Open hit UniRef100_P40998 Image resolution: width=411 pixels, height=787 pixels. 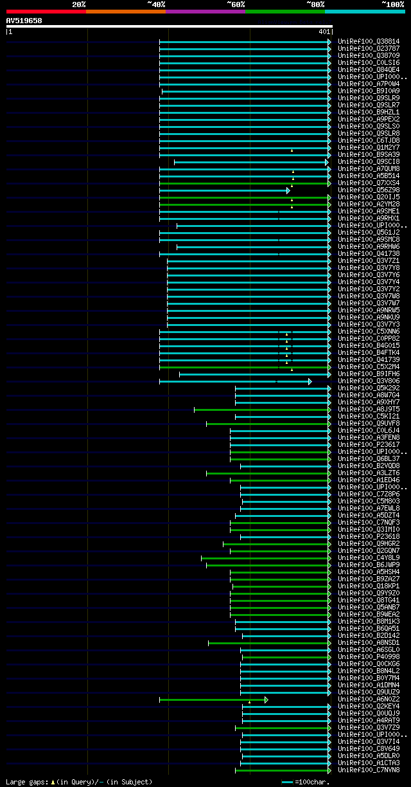click(369, 657)
